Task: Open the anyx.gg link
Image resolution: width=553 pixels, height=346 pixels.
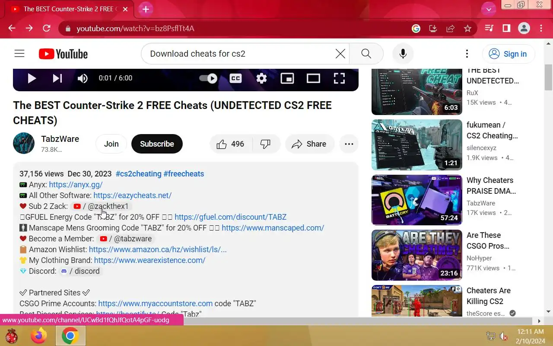Action: pyautogui.click(x=76, y=185)
